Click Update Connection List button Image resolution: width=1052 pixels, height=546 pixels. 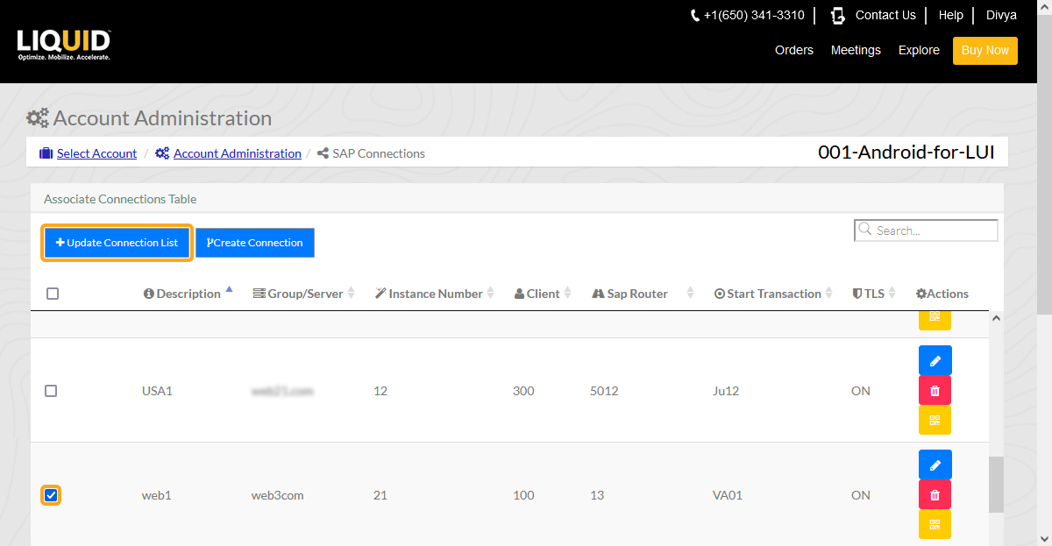(117, 243)
